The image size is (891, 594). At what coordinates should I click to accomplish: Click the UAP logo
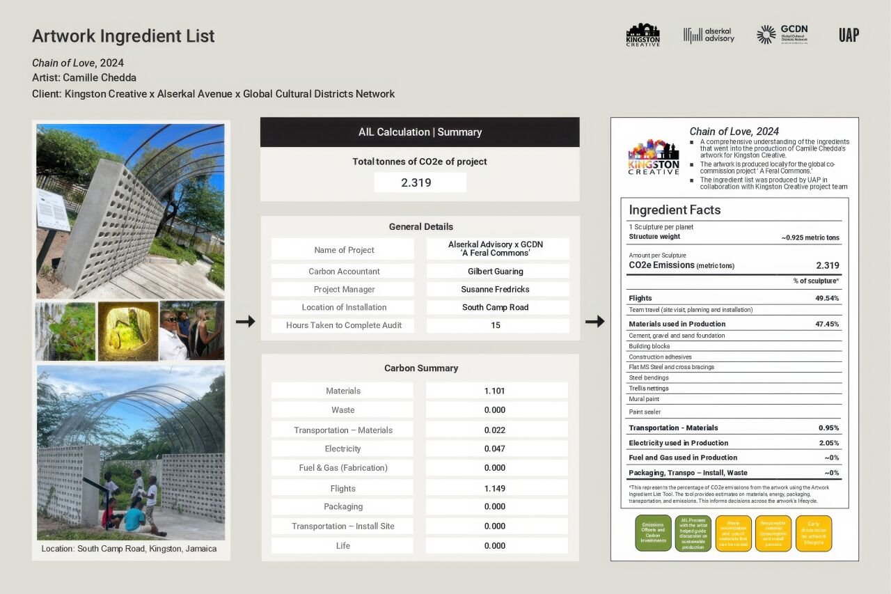click(849, 35)
